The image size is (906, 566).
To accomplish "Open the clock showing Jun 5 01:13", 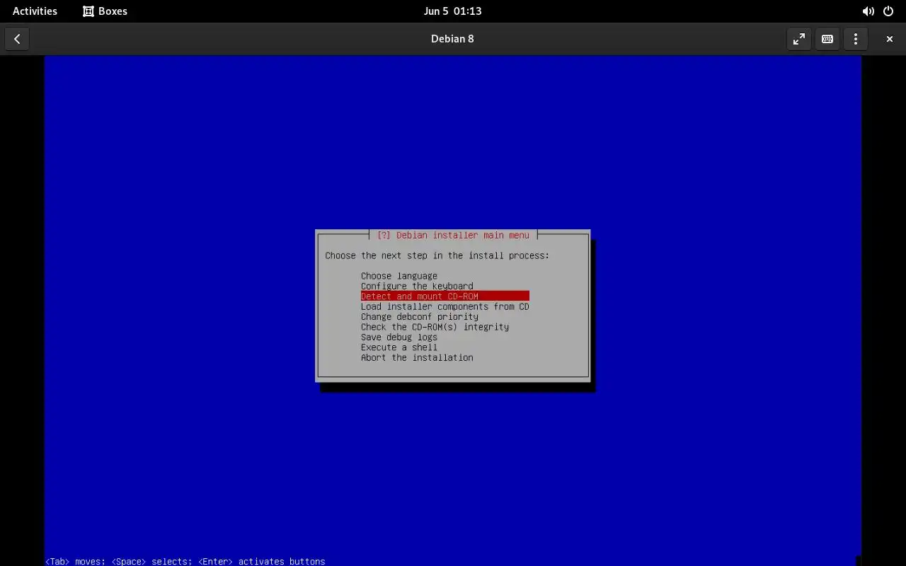I will pos(452,11).
